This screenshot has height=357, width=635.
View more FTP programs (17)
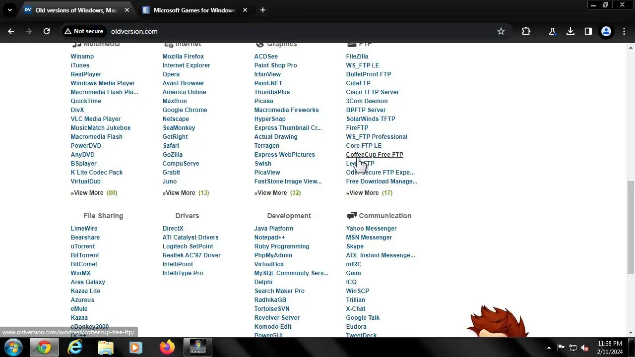tap(369, 193)
